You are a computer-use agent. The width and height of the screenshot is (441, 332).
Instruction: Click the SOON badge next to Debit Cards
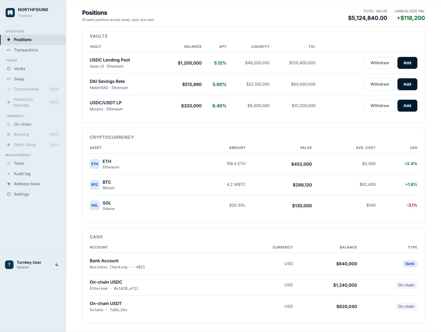(x=54, y=145)
